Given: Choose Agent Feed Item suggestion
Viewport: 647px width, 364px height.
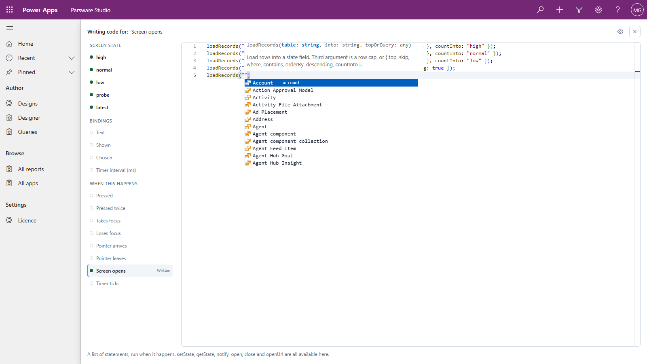Looking at the screenshot, I should [x=331, y=148].
